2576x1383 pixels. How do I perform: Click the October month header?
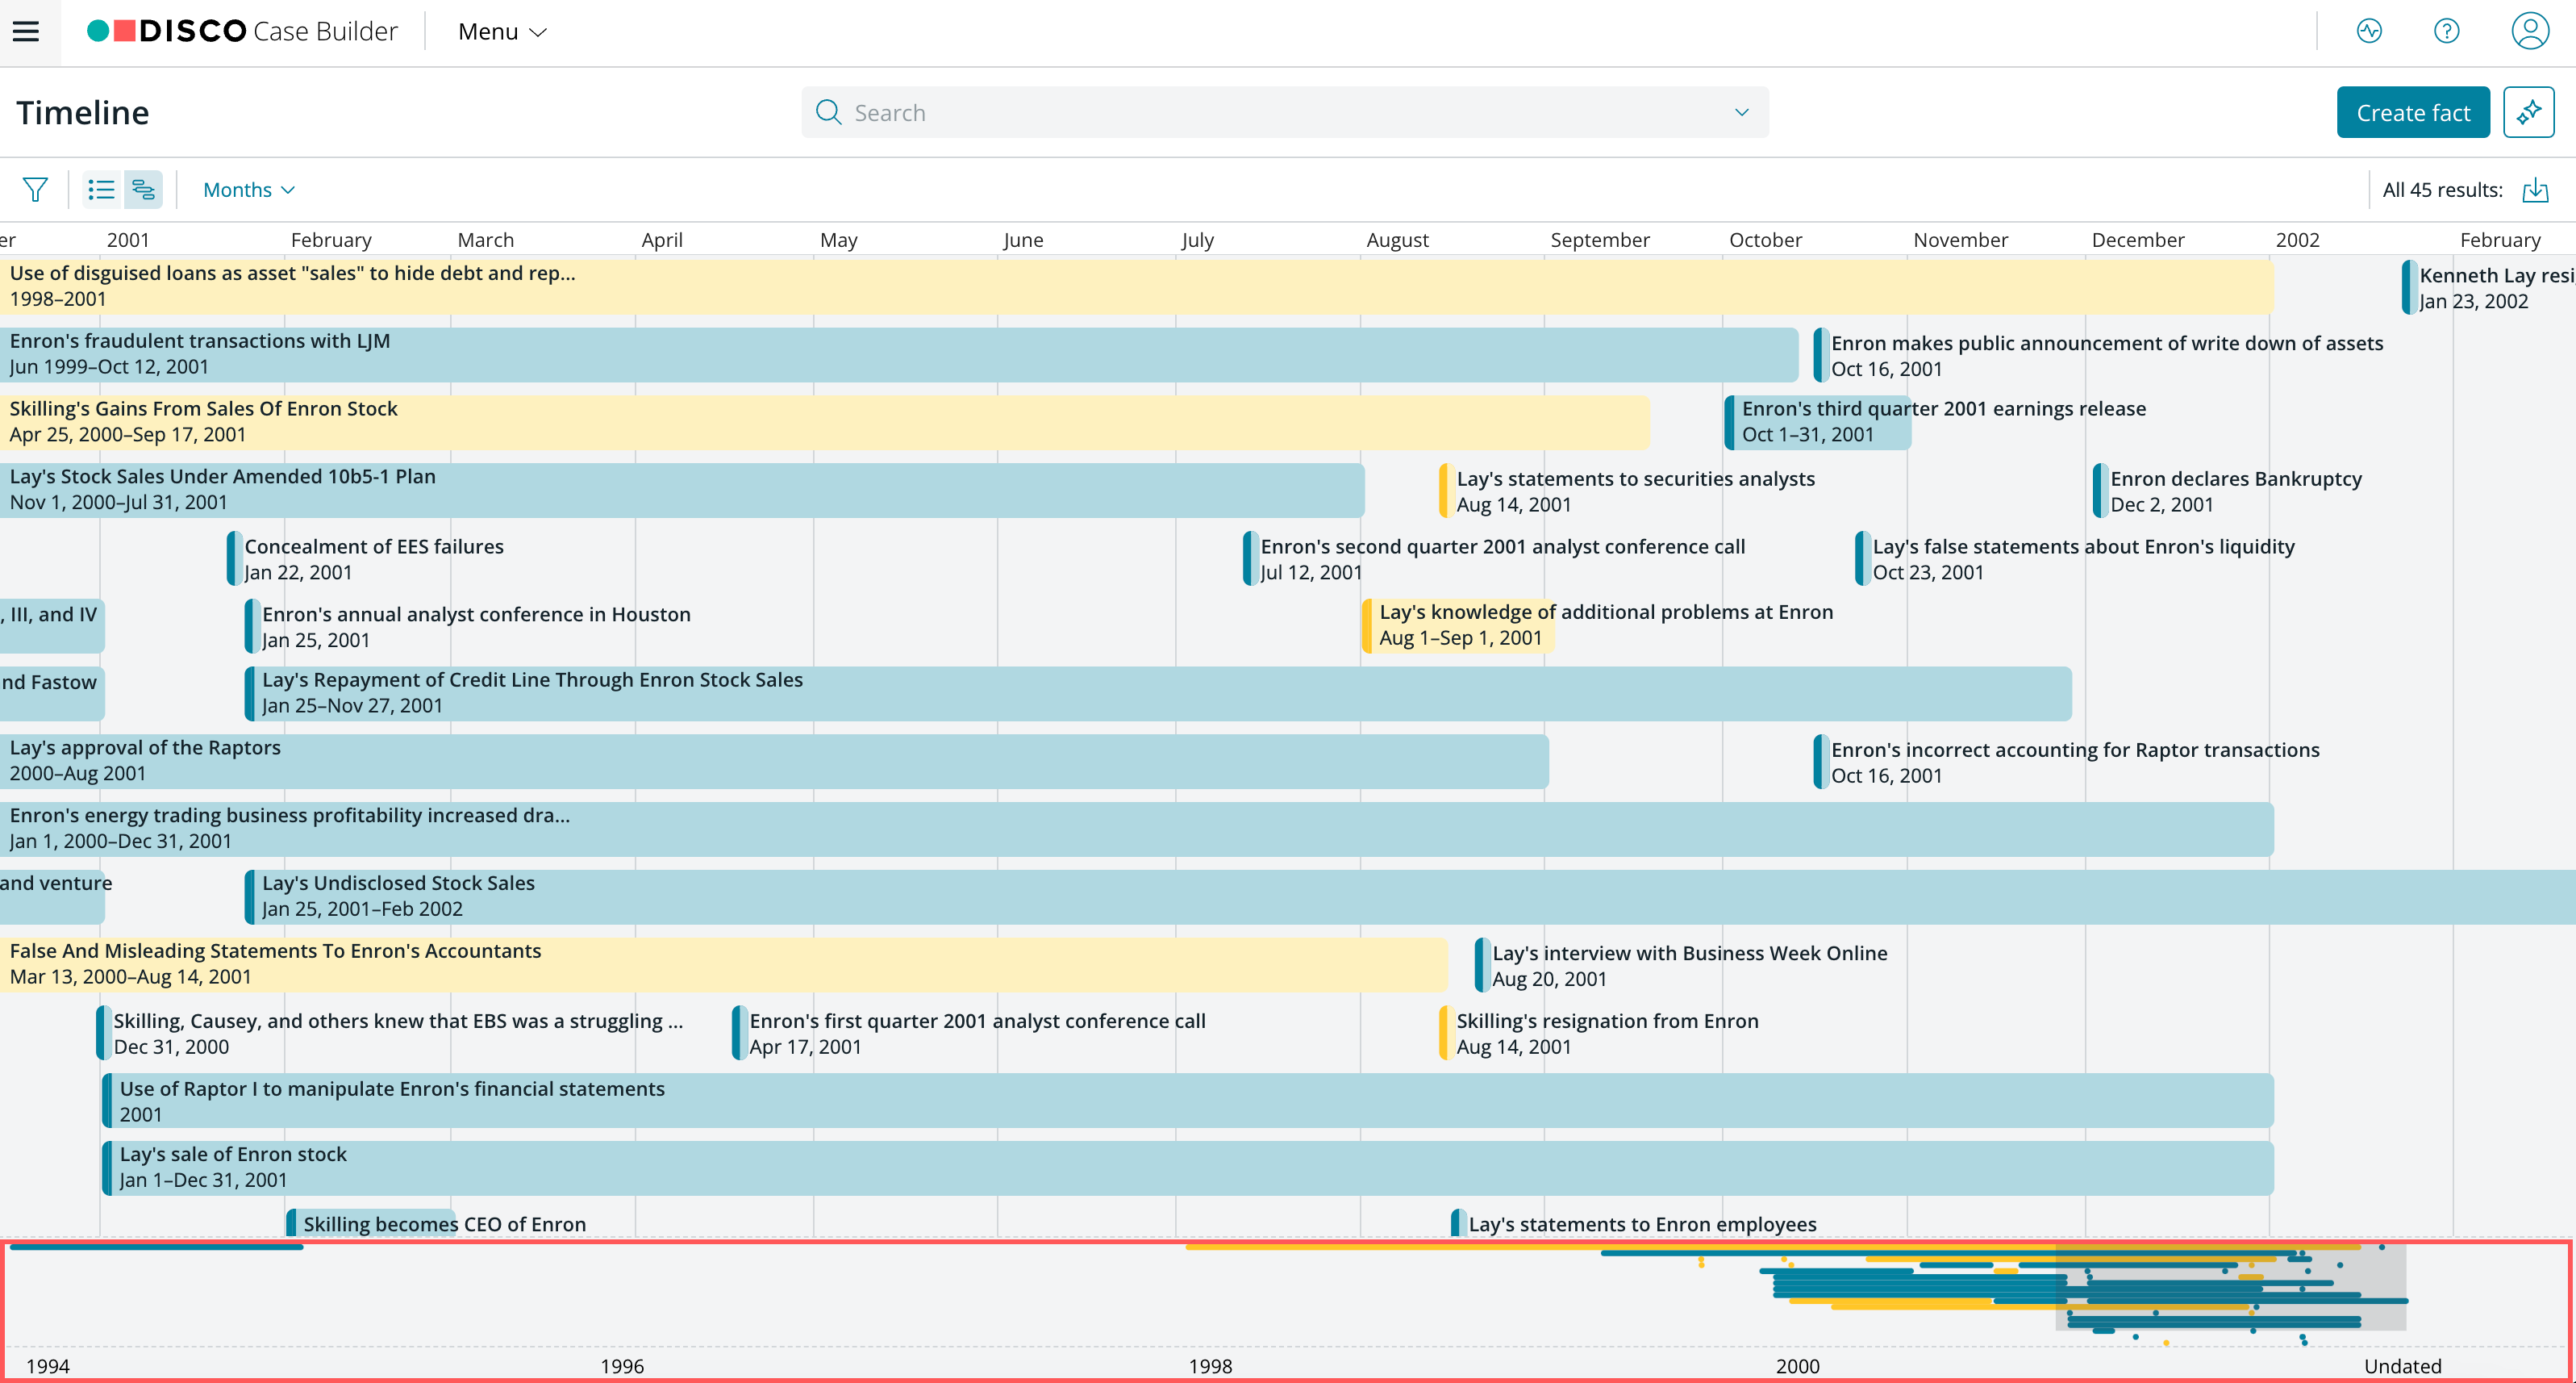tap(1765, 239)
